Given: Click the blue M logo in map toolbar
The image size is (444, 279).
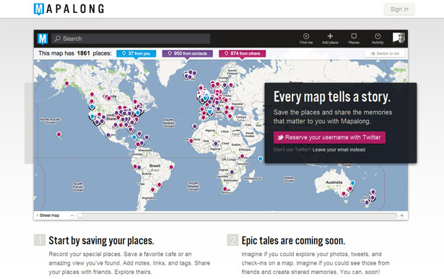Looking at the screenshot, I should coord(43,39).
